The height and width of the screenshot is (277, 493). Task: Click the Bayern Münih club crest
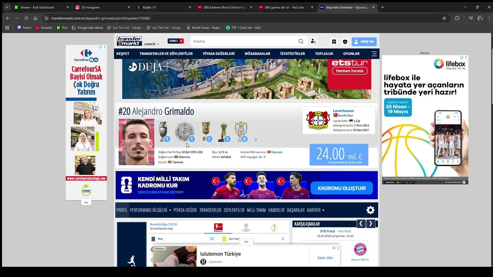[x=360, y=249]
